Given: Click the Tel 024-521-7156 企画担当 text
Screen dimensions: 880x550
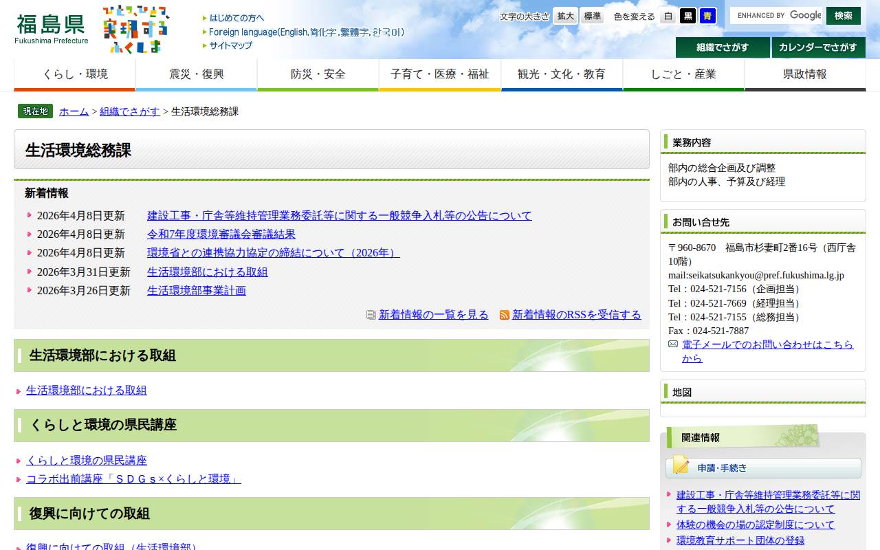Looking at the screenshot, I should pos(736,289).
